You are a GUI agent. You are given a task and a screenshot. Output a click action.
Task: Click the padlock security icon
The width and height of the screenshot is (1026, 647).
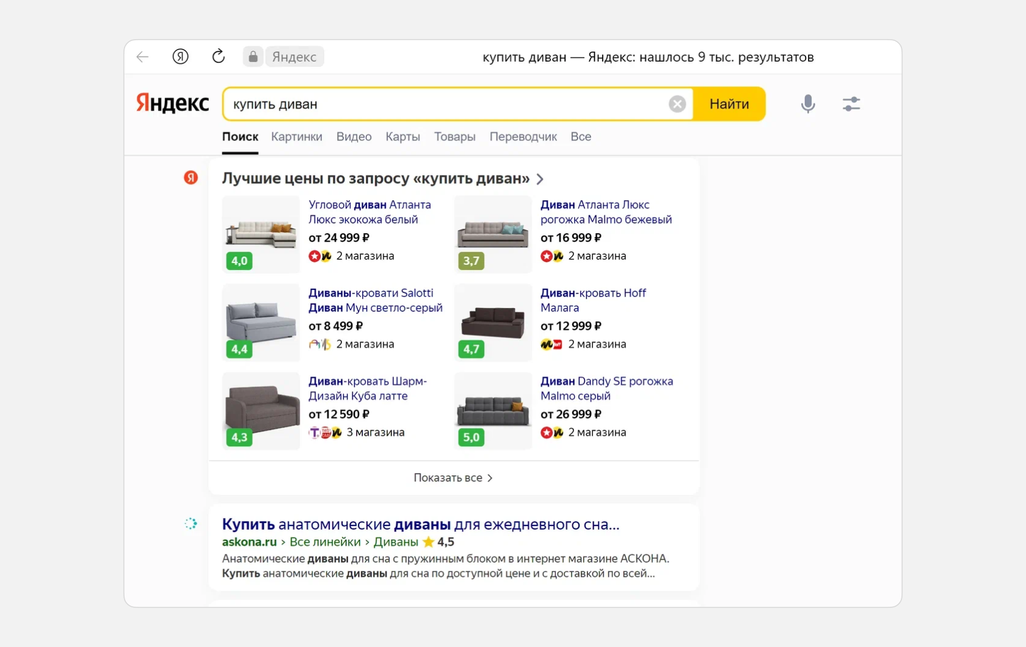(253, 57)
